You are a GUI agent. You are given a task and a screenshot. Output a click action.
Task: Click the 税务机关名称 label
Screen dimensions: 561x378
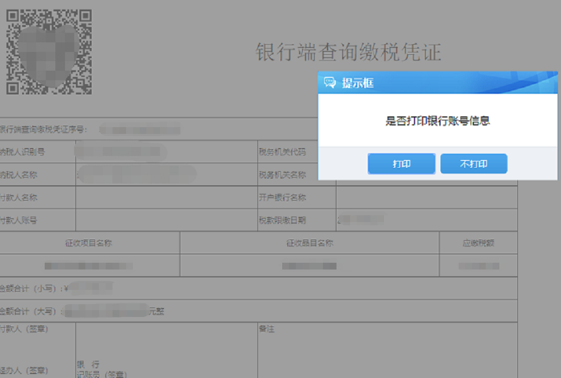282,175
